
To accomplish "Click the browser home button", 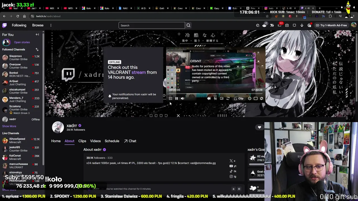I will [24, 16].
